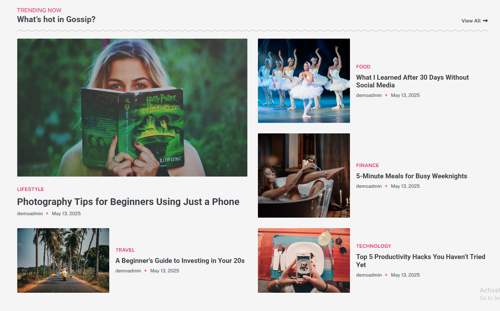Open the palm tree road thumbnail
This screenshot has width=500, height=311.
click(63, 260)
